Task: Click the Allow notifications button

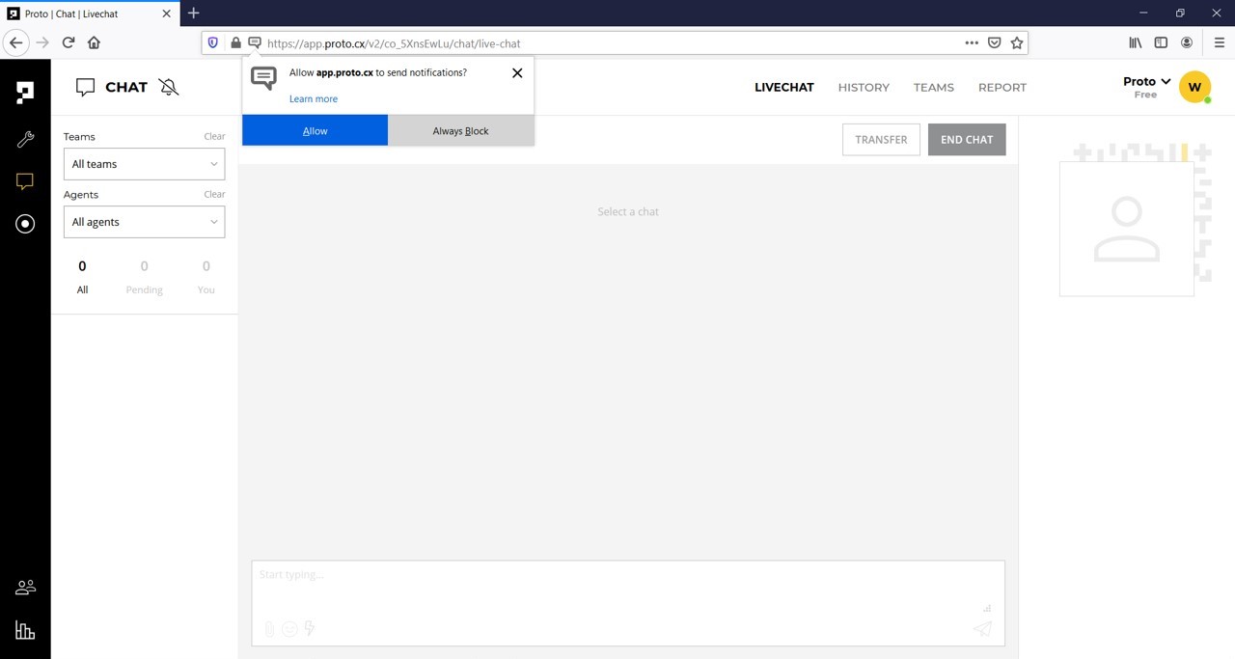Action: [x=315, y=130]
